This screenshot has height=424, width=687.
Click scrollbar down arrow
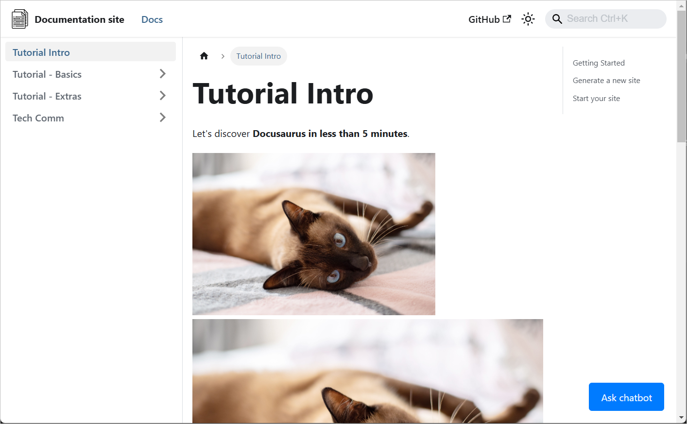pyautogui.click(x=682, y=418)
